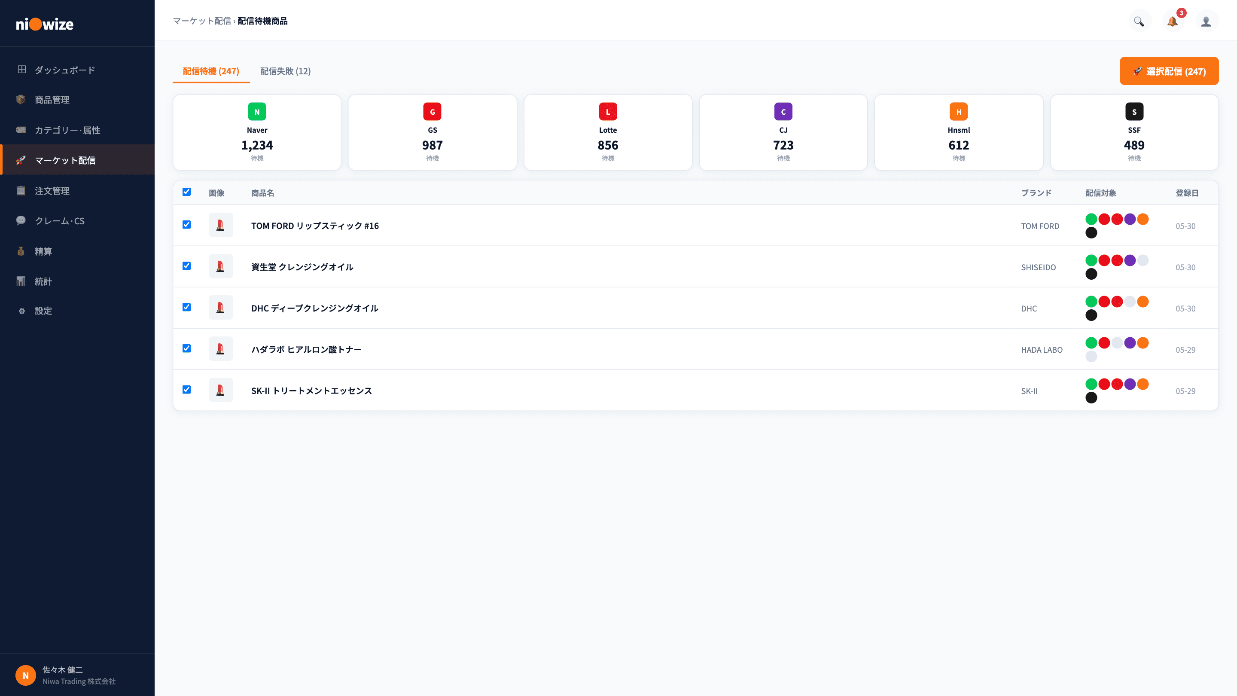The height and width of the screenshot is (696, 1237).
Task: Click the green Naver dot in TOM FORD row
Action: 1091,219
